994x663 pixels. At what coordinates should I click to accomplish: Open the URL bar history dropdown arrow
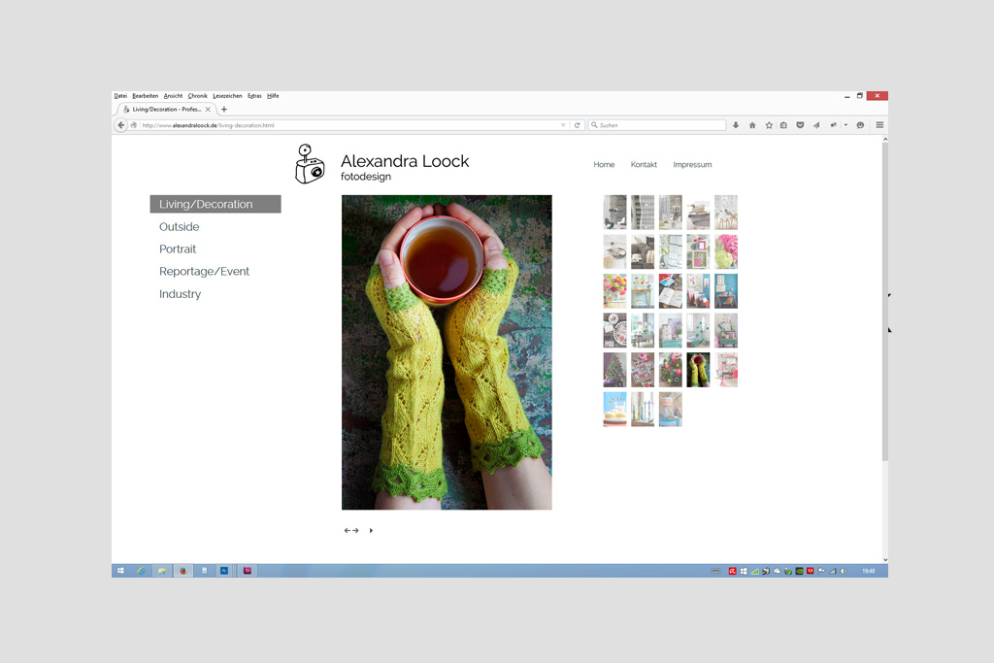click(x=563, y=125)
